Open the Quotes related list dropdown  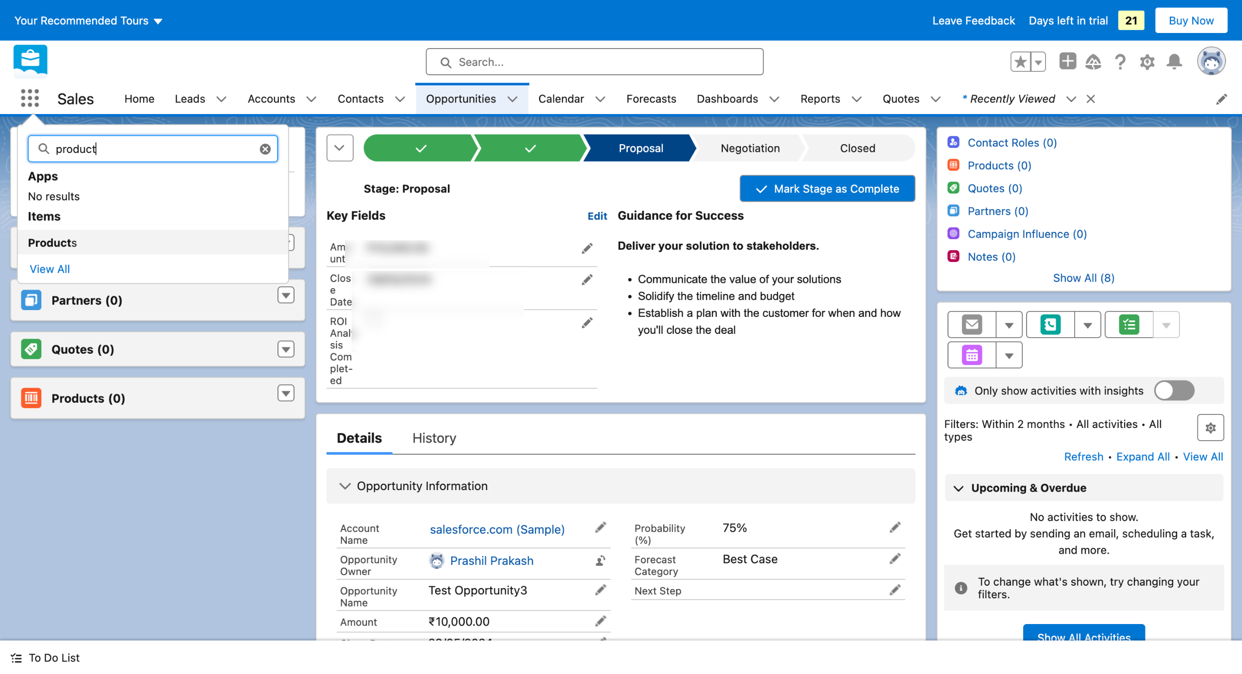286,349
